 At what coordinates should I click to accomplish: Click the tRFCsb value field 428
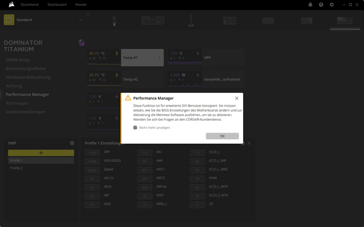click(145, 188)
